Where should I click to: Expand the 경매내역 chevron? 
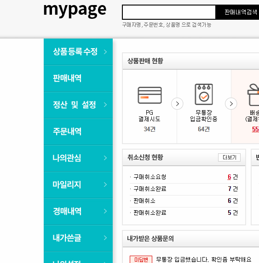coord(105,211)
